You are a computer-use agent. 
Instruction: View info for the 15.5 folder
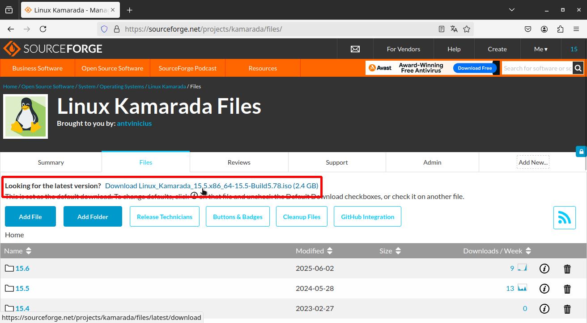[x=544, y=289]
